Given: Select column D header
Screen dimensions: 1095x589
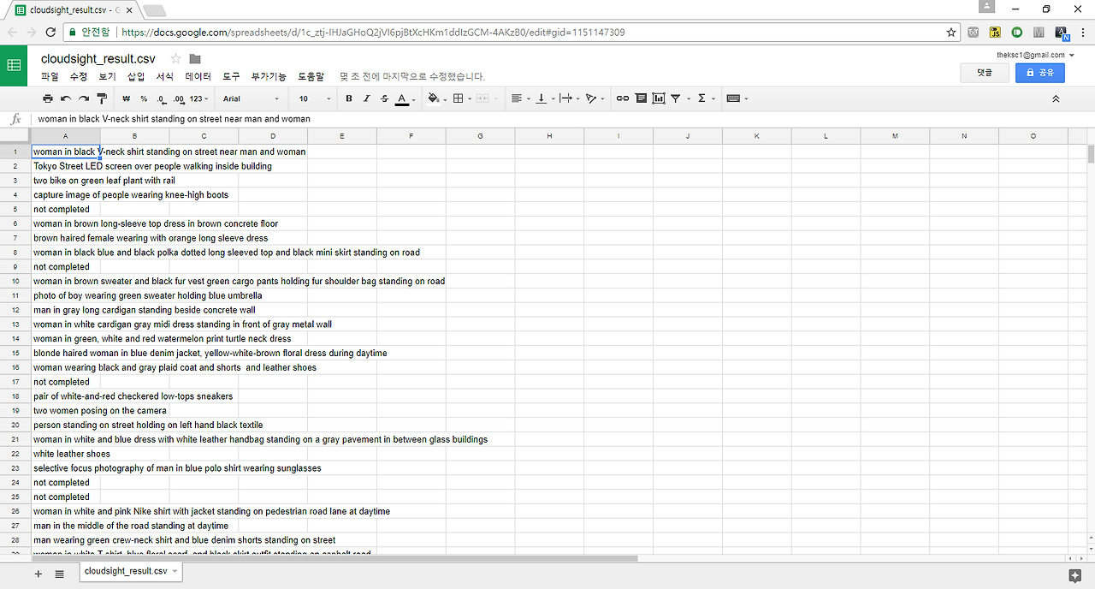Looking at the screenshot, I should point(273,136).
